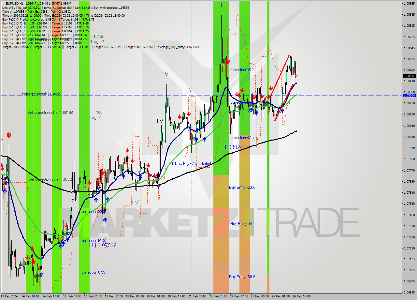
Task: Click 'correction 87.5' label below I I I 1.07319
Action: (93, 272)
